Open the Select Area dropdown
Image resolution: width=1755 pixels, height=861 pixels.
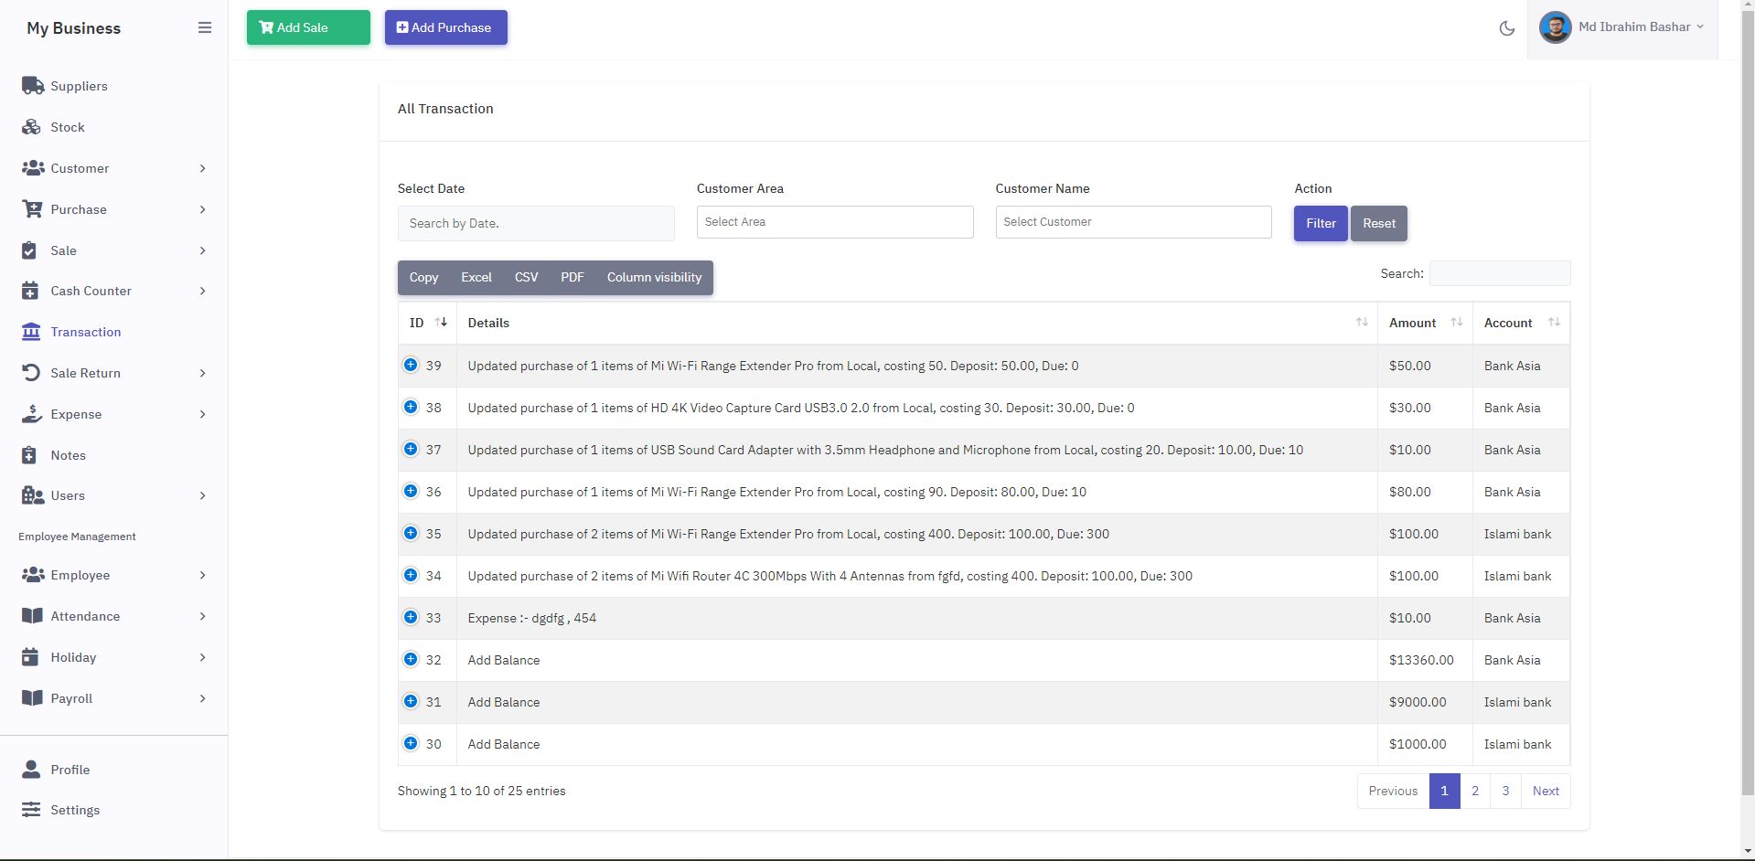(x=835, y=222)
